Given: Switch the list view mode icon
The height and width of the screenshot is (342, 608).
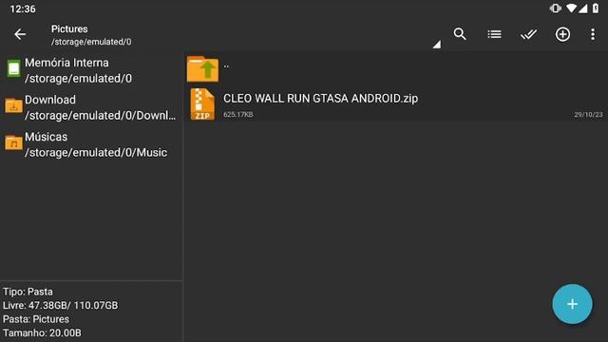Looking at the screenshot, I should click(x=494, y=34).
